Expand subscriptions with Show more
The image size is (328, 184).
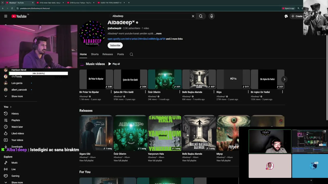[17, 96]
